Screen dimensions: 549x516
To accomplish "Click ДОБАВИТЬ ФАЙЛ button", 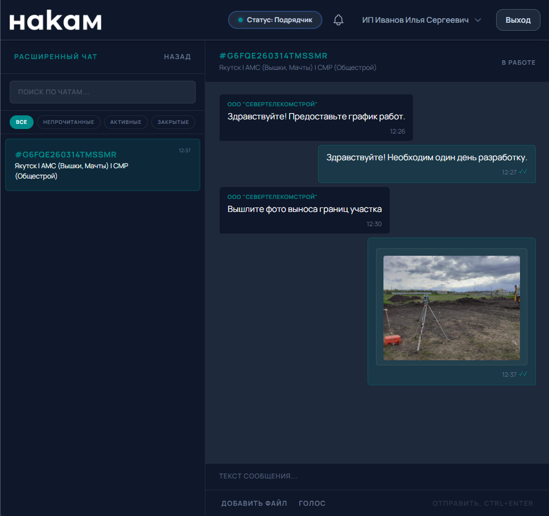I will [x=254, y=503].
